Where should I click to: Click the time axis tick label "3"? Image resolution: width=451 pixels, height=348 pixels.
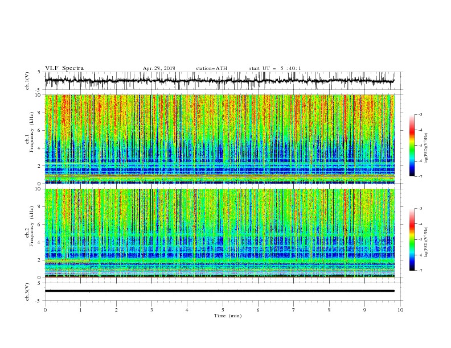(x=151, y=310)
